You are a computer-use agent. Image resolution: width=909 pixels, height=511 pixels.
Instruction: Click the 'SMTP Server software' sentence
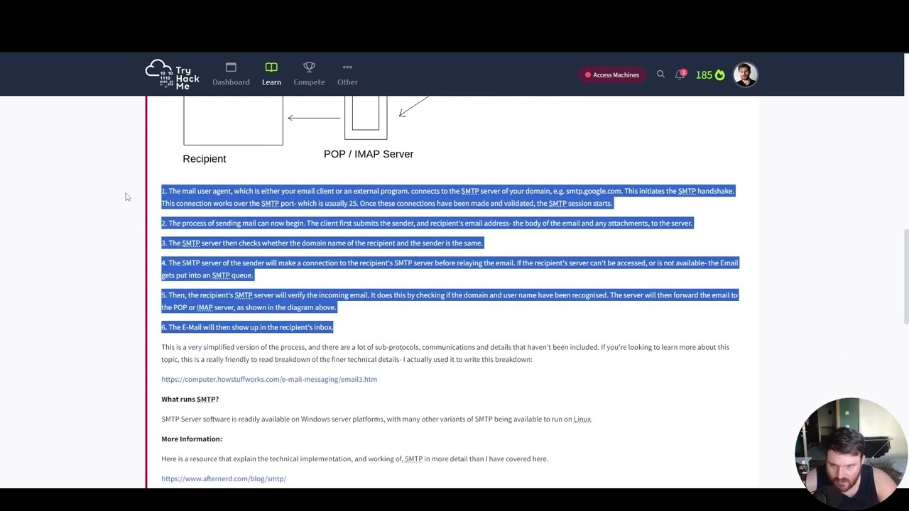[376, 419]
